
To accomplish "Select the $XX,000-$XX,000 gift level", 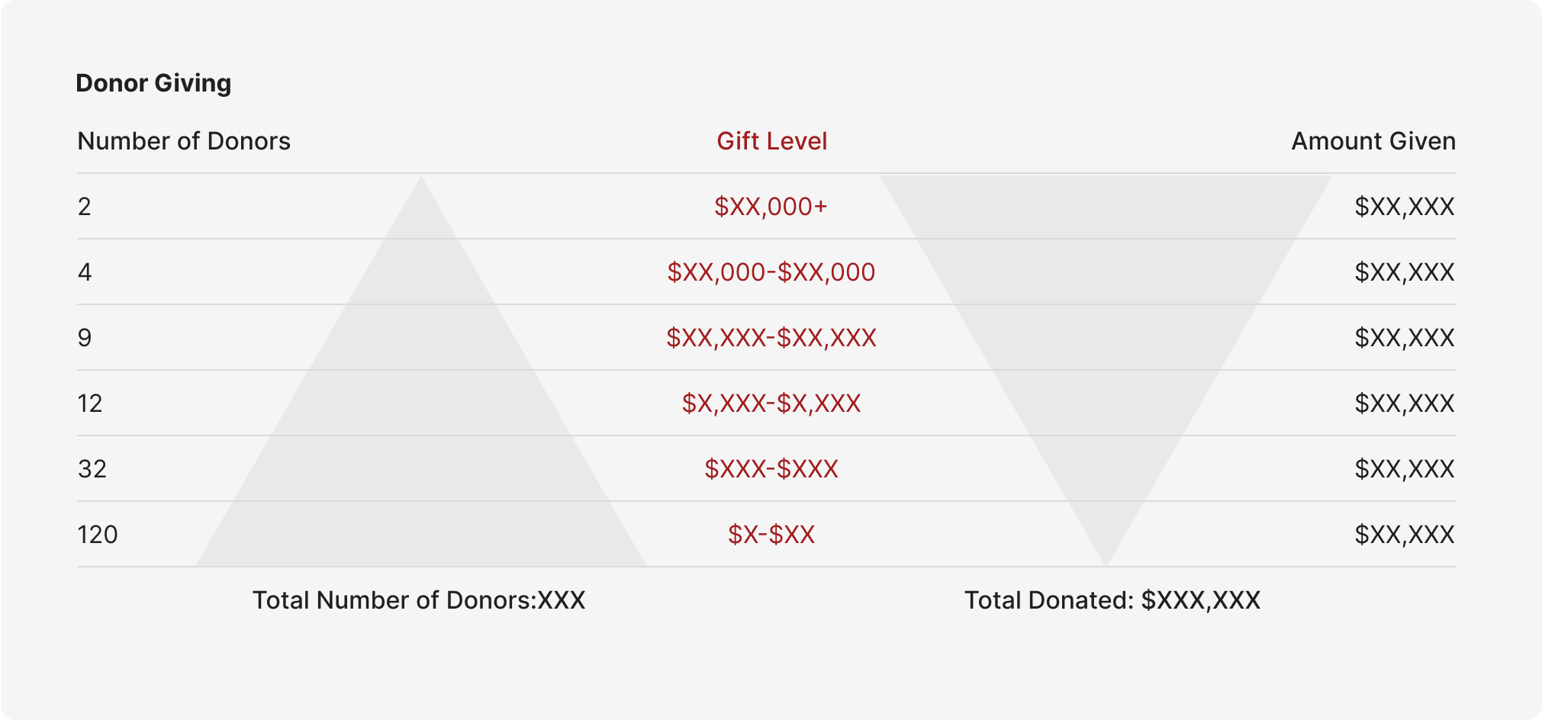I will 771,272.
